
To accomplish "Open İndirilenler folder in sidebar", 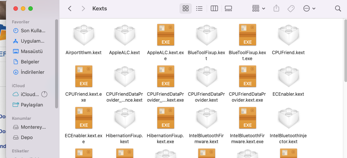I will pos(32,72).
